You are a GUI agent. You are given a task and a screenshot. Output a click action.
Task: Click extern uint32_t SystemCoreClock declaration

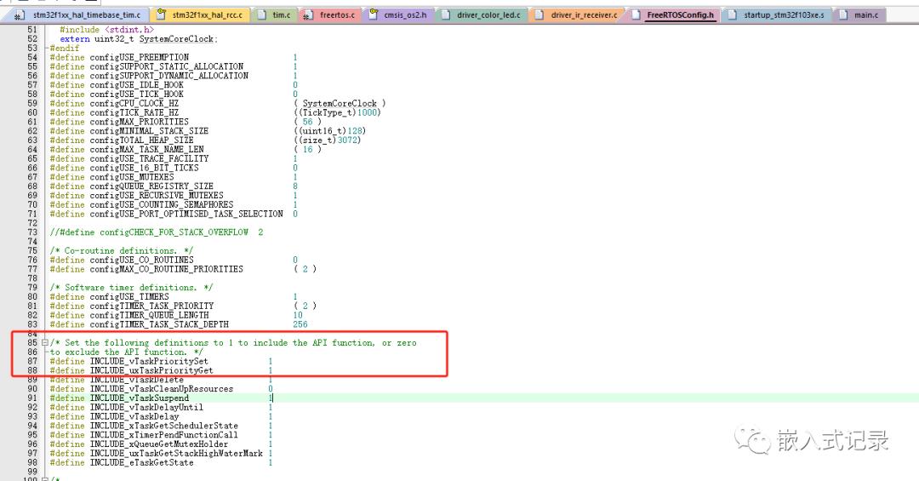pyautogui.click(x=139, y=39)
